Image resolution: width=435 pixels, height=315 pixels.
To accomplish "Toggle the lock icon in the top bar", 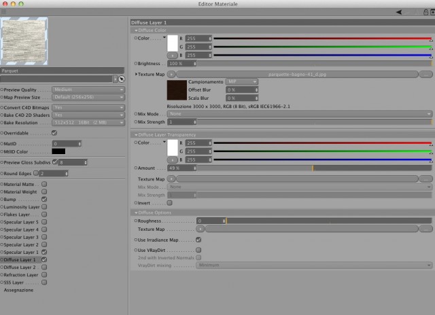I will (x=425, y=12).
